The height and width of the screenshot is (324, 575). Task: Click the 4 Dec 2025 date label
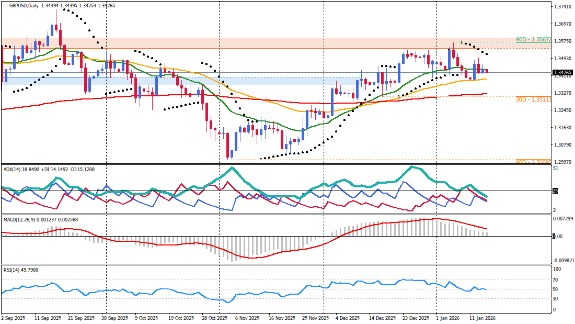348,318
